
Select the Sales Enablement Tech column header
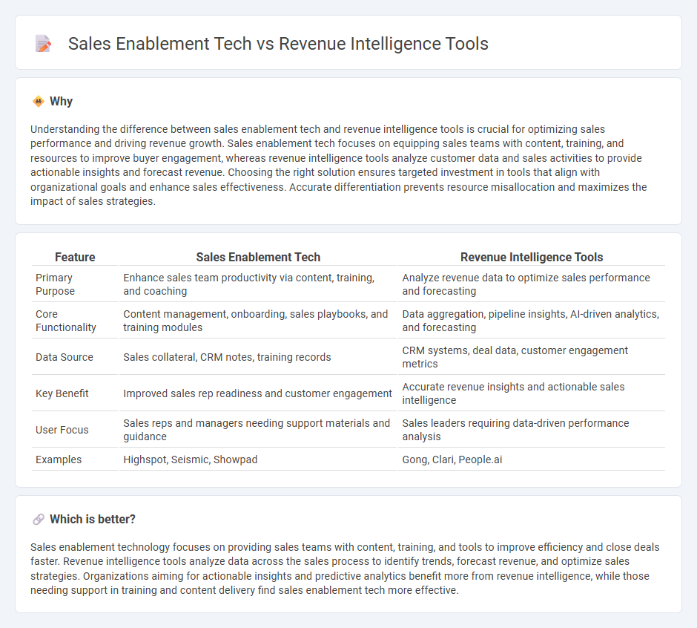[x=258, y=258]
